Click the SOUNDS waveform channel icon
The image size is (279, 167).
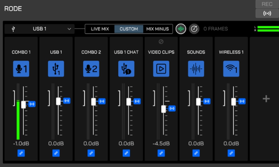tap(196, 69)
